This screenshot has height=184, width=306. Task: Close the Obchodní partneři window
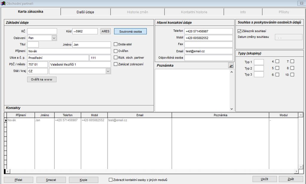click(x=301, y=3)
